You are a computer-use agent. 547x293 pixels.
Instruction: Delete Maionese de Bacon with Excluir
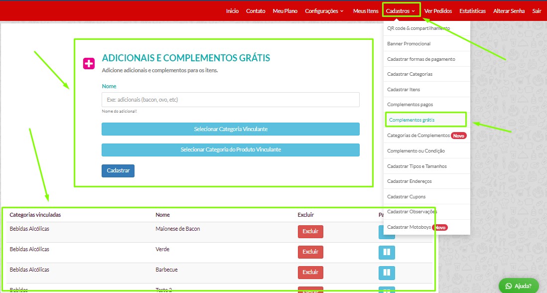tap(310, 232)
